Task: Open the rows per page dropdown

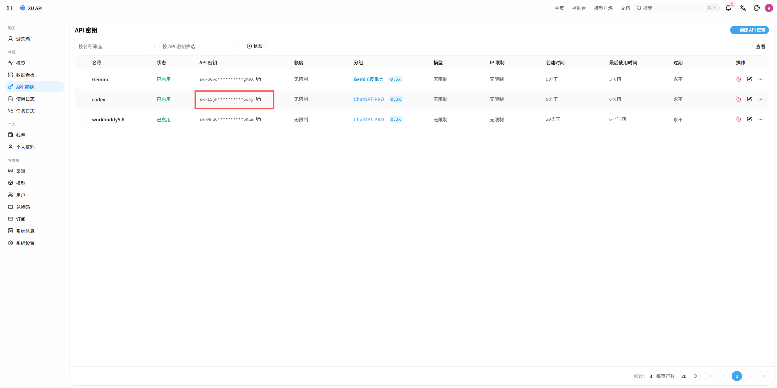Action: coord(689,376)
